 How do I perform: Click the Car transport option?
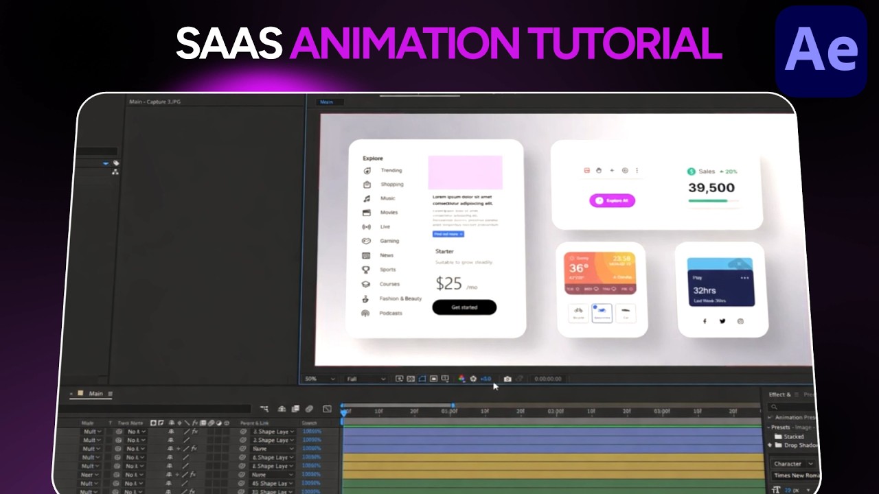[x=626, y=313]
